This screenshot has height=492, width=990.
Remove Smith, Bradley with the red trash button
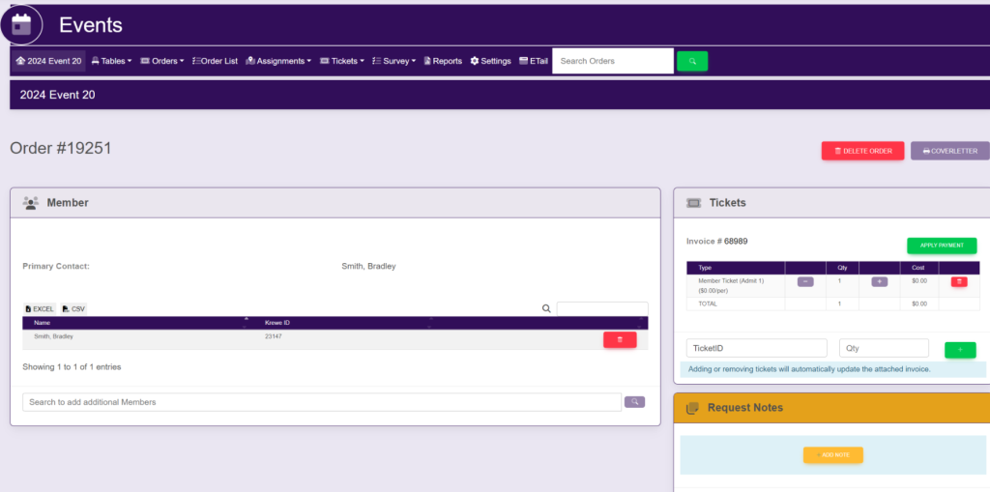(x=620, y=339)
